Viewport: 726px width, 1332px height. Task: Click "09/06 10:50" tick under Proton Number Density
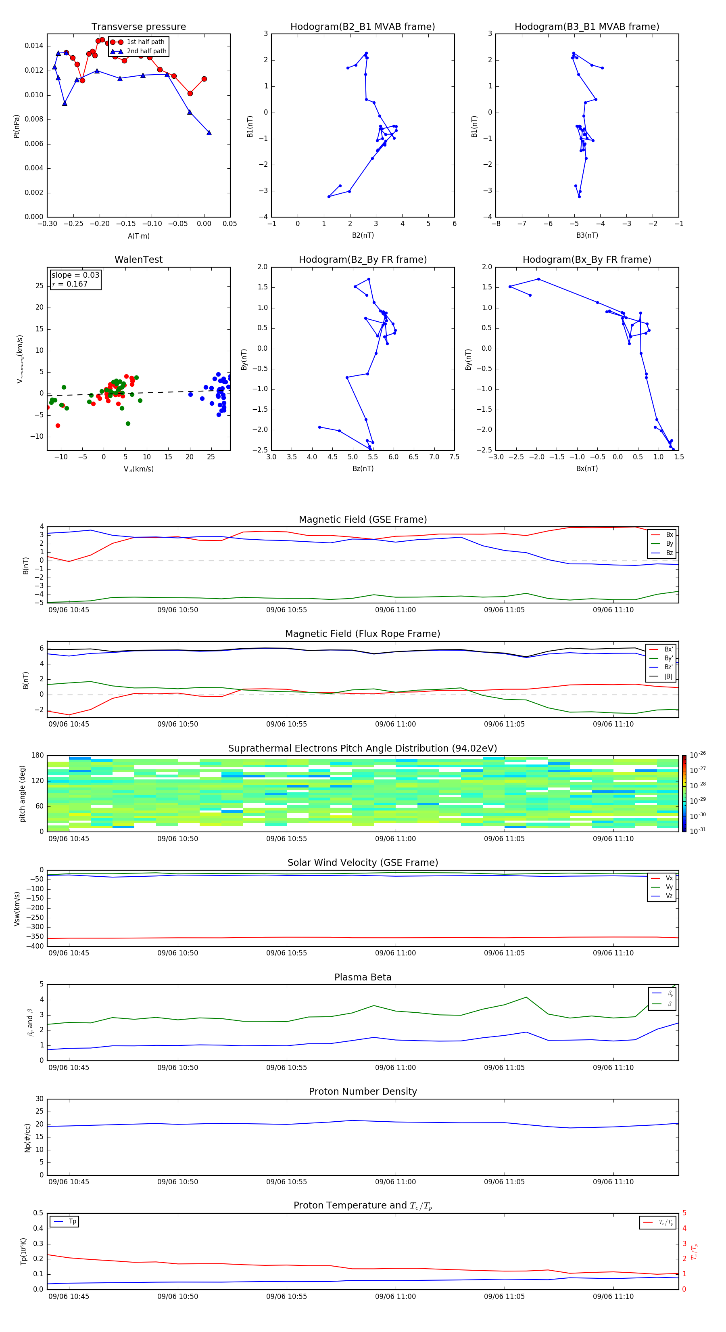point(178,1181)
